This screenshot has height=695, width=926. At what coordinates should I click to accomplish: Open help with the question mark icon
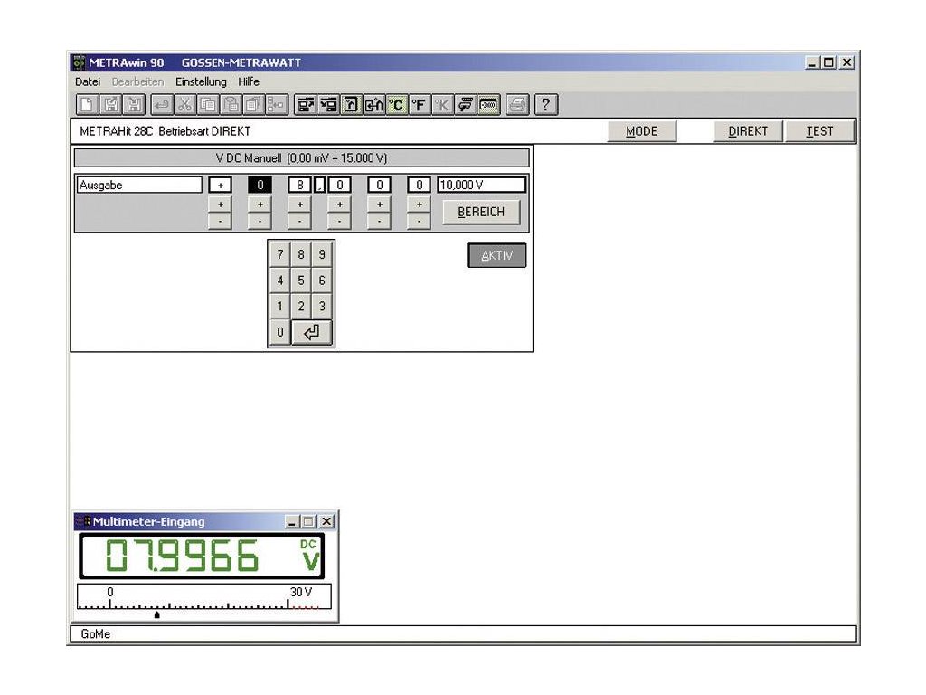coord(545,105)
